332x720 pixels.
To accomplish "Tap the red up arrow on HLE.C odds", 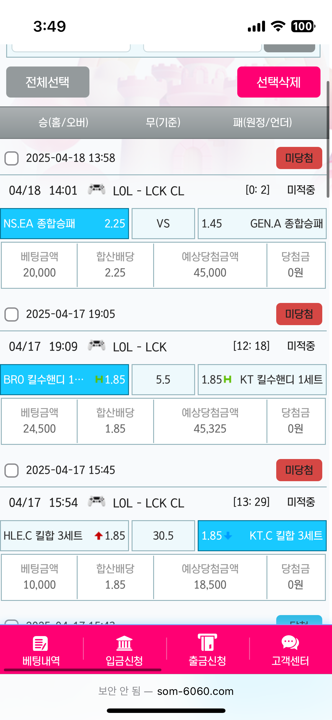I will [99, 535].
